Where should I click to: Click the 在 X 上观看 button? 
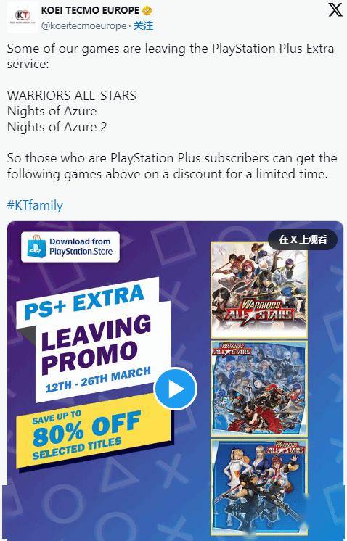tap(303, 239)
